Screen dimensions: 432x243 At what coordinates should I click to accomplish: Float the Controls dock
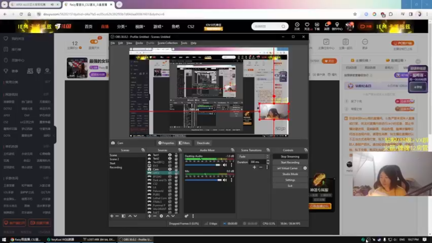(306, 150)
